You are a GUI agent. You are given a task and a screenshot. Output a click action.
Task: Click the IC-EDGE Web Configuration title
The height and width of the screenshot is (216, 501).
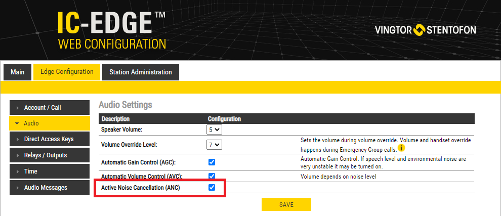pos(111,30)
